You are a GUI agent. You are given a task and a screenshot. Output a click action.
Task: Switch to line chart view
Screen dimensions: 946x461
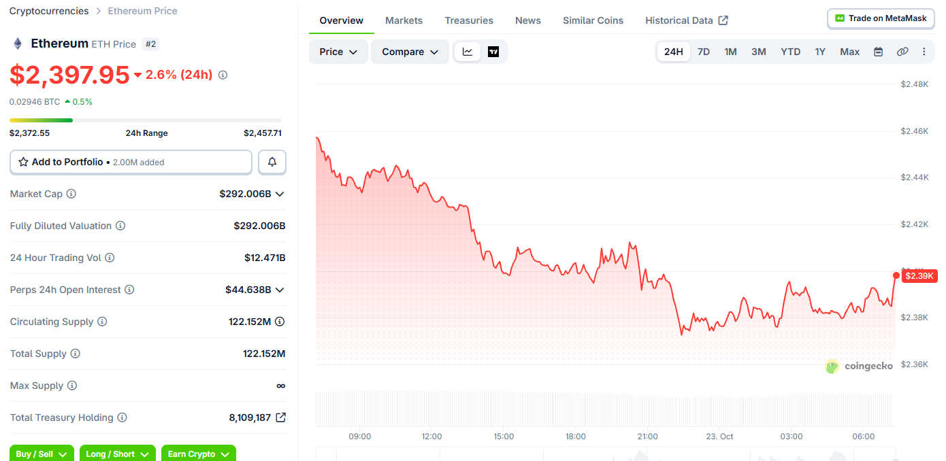(468, 52)
